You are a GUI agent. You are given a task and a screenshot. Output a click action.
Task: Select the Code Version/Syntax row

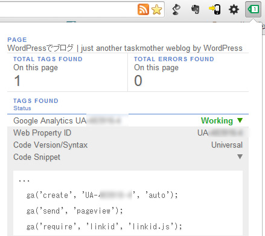coord(128,145)
